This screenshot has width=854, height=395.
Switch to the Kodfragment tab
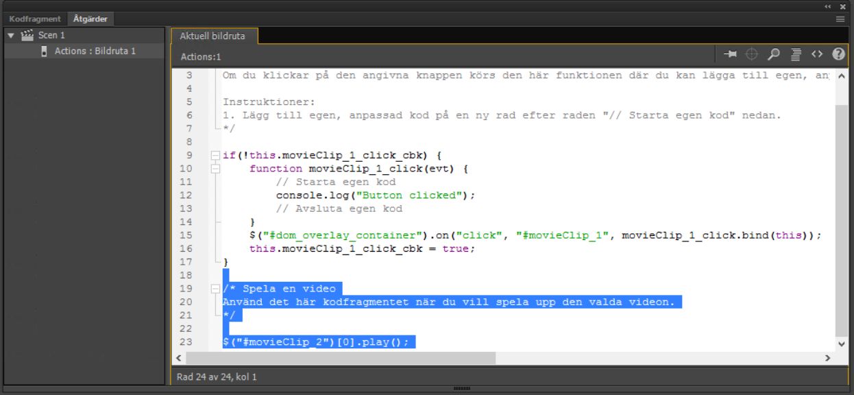click(x=35, y=19)
